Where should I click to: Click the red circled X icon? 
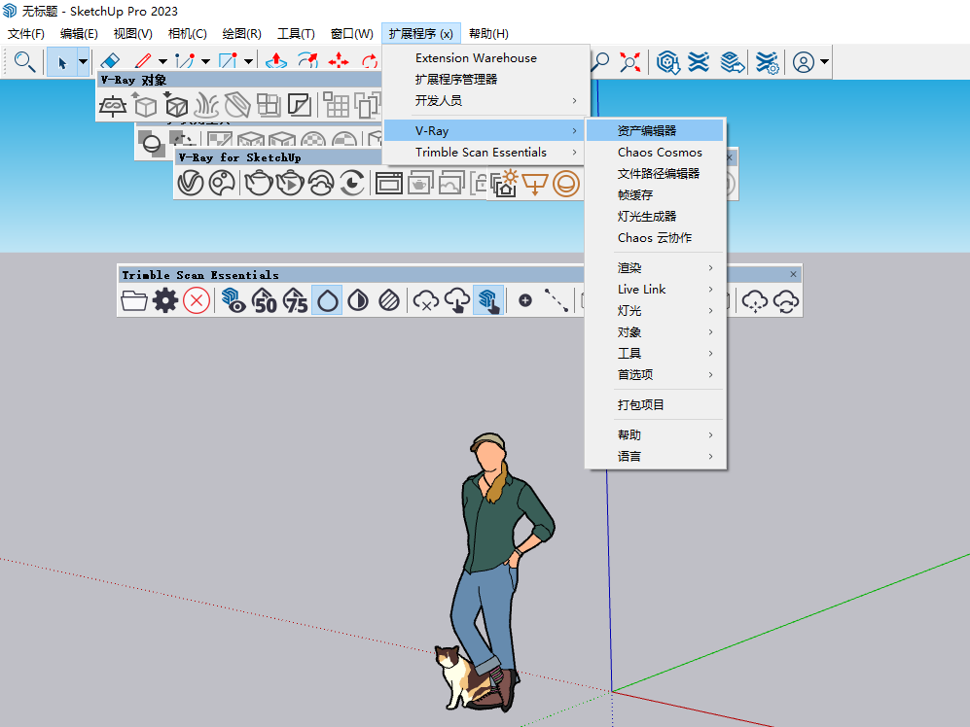197,301
